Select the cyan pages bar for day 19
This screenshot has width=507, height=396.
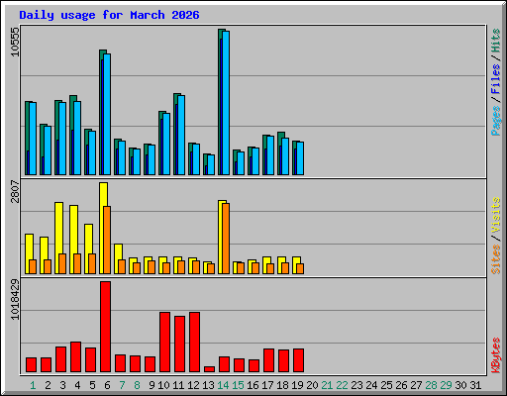pyautogui.click(x=300, y=158)
